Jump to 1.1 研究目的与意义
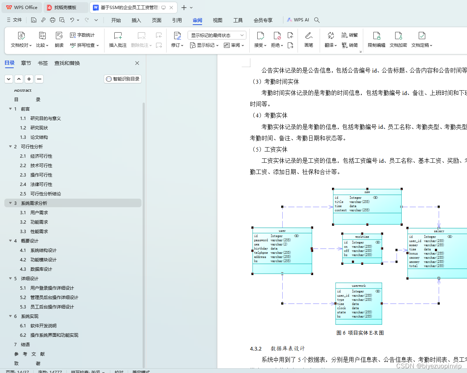This screenshot has height=373, width=467. 40,118
